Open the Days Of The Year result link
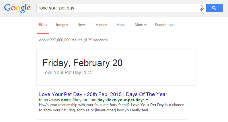Screen dimensions: 228x122 (103, 94)
